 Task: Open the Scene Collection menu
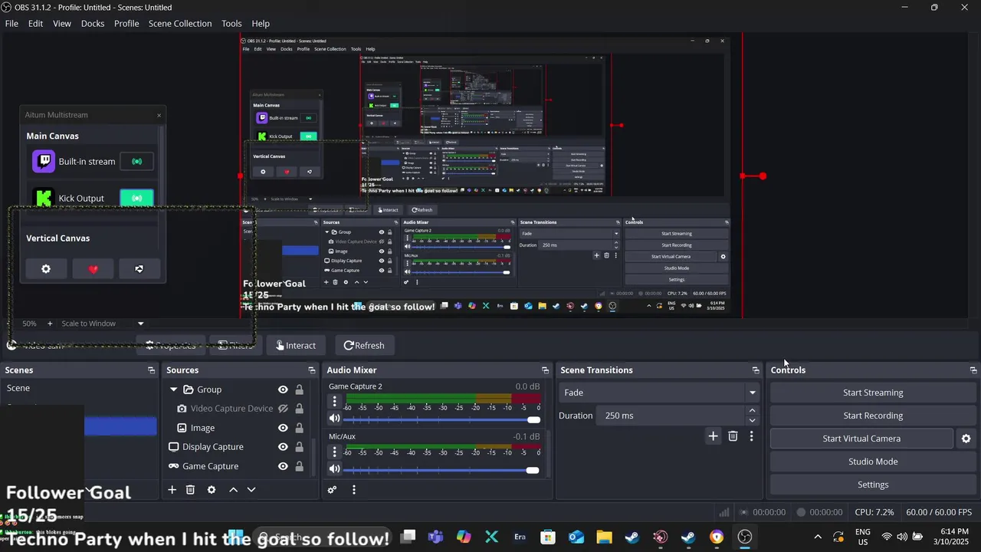(x=180, y=24)
